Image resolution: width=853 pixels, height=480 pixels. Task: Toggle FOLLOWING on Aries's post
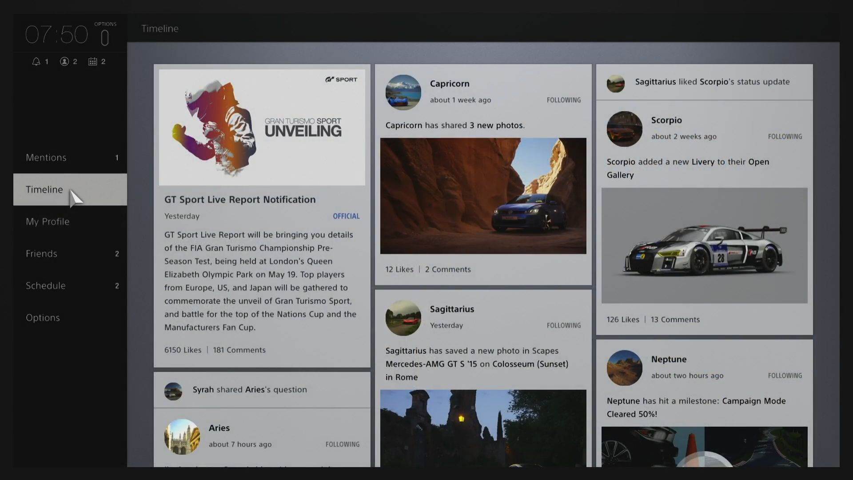(x=342, y=444)
